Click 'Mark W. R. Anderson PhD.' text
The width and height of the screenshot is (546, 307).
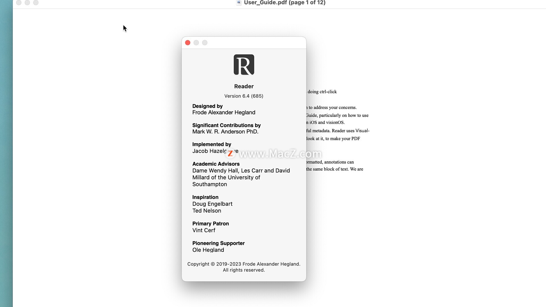pyautogui.click(x=225, y=132)
